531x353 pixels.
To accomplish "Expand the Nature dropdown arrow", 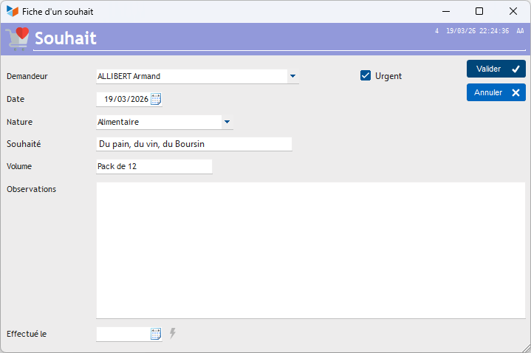I will (227, 122).
